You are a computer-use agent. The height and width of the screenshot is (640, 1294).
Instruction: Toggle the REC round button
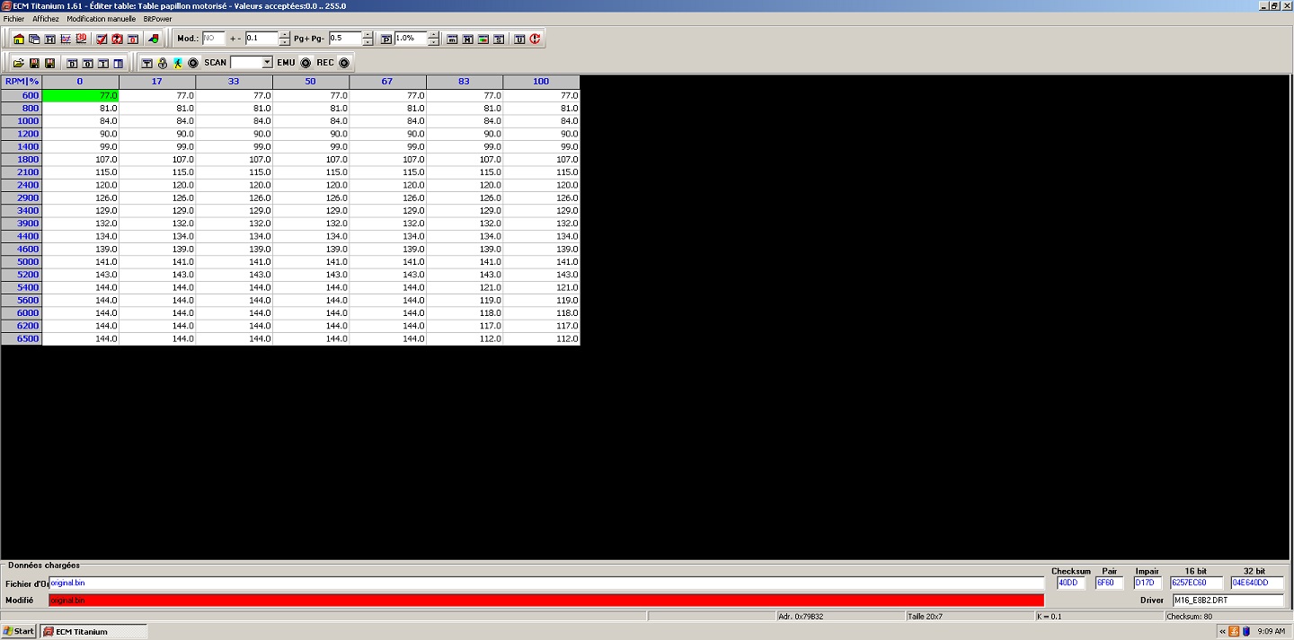click(343, 63)
